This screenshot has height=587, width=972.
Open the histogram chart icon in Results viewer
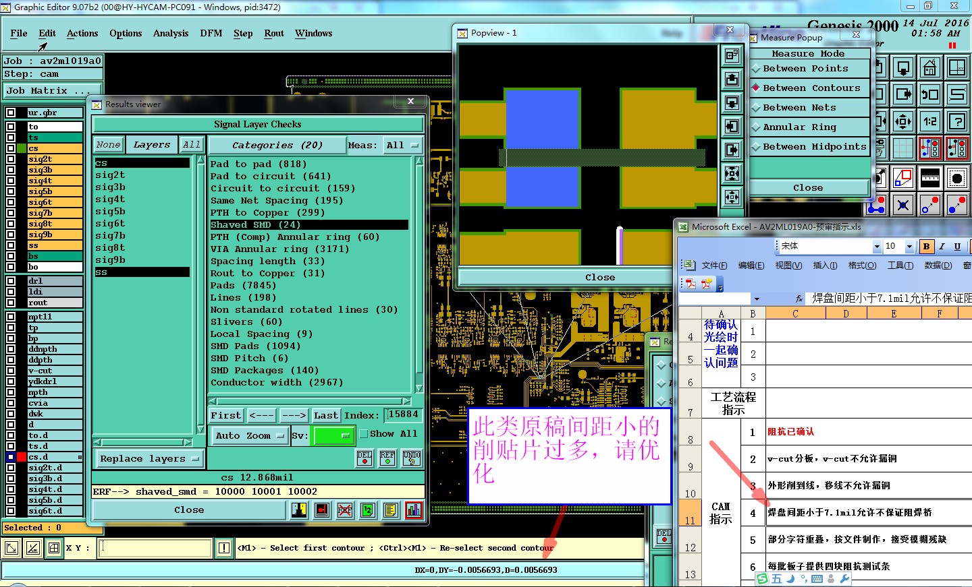pyautogui.click(x=414, y=510)
